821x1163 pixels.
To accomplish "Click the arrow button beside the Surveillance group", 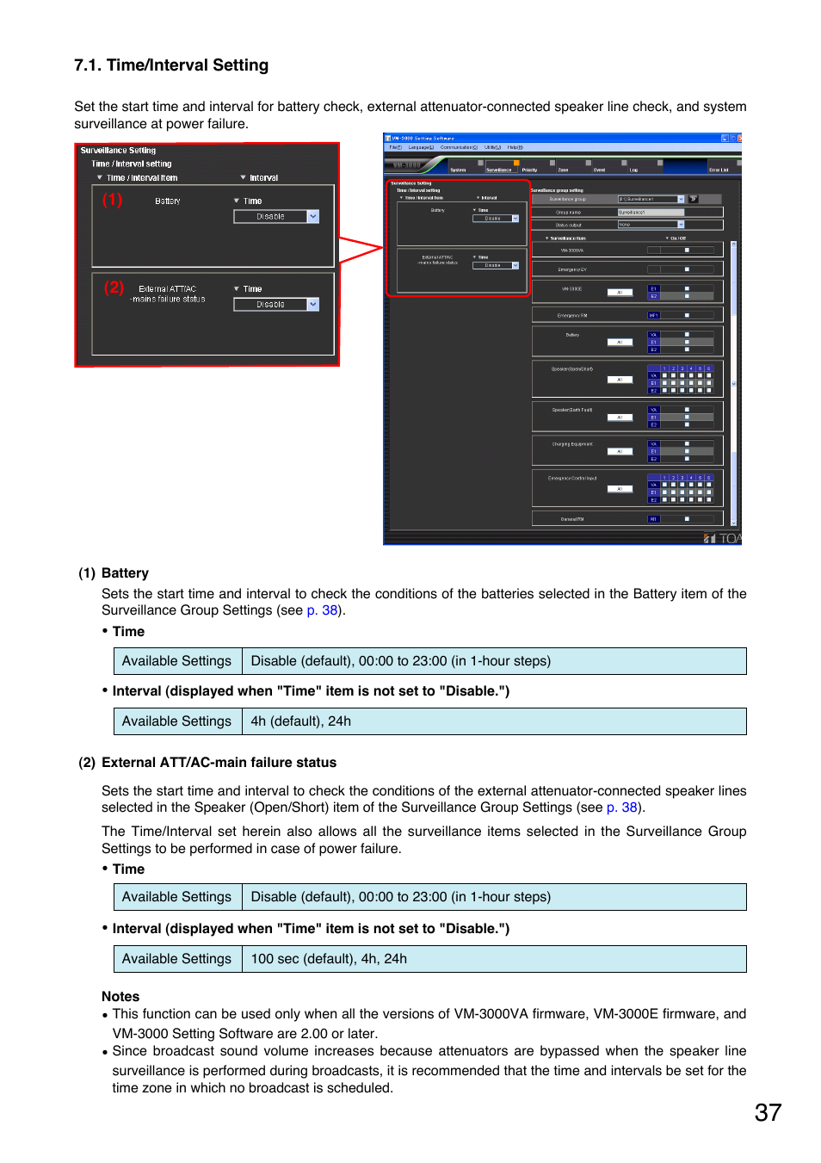I will (693, 199).
